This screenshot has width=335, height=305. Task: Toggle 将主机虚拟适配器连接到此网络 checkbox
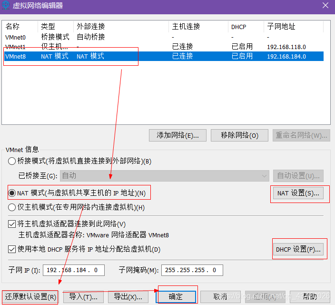click(12, 224)
